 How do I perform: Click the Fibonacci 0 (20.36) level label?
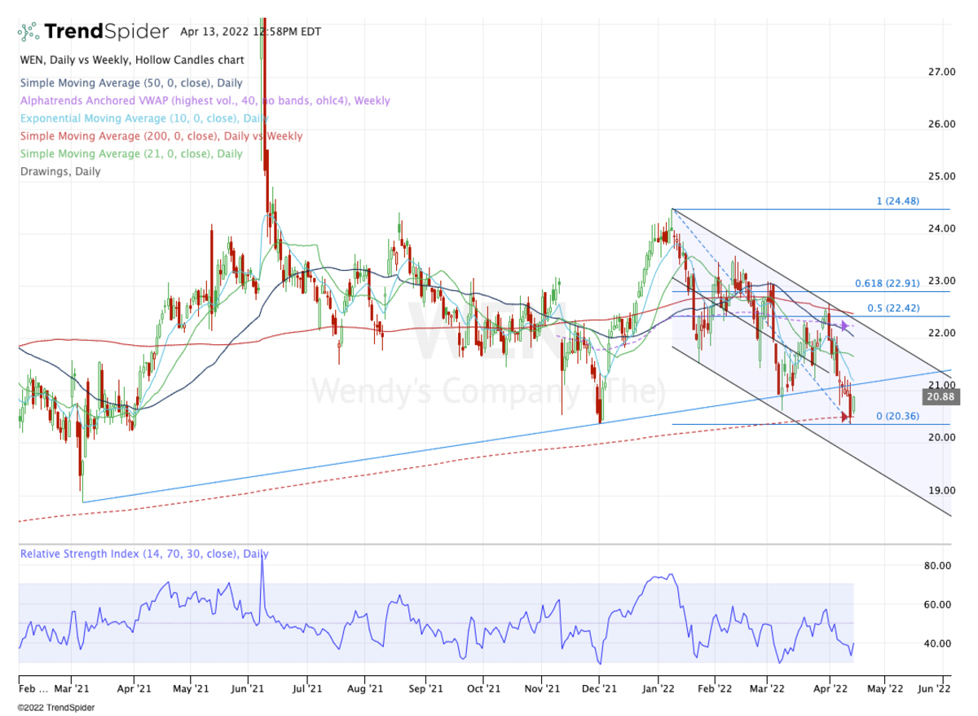pos(897,417)
